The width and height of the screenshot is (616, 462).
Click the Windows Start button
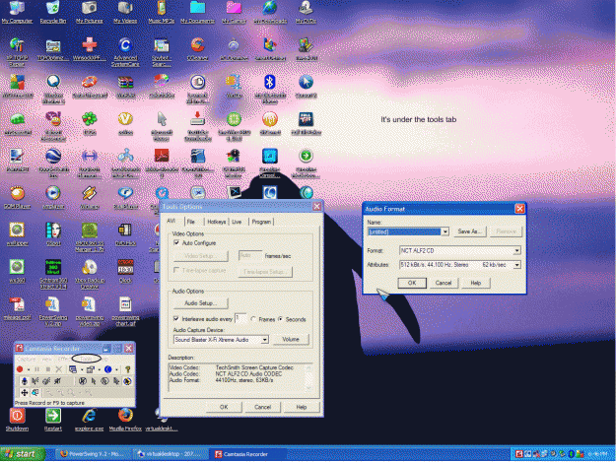23,454
